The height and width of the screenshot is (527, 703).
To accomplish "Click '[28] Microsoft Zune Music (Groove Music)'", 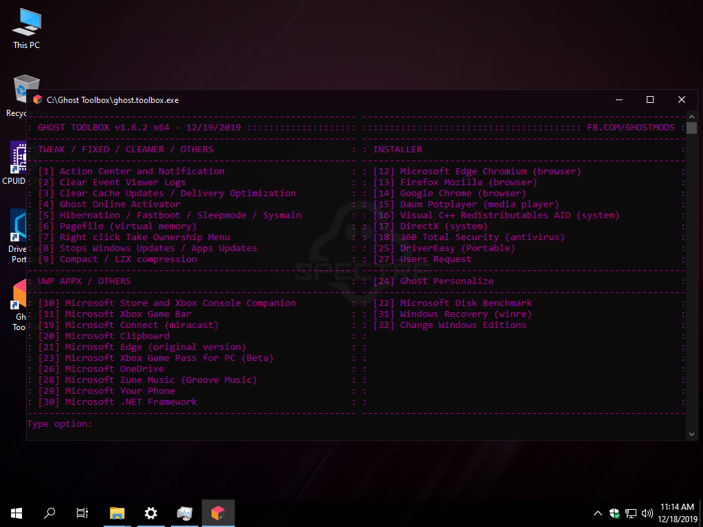I will [148, 379].
